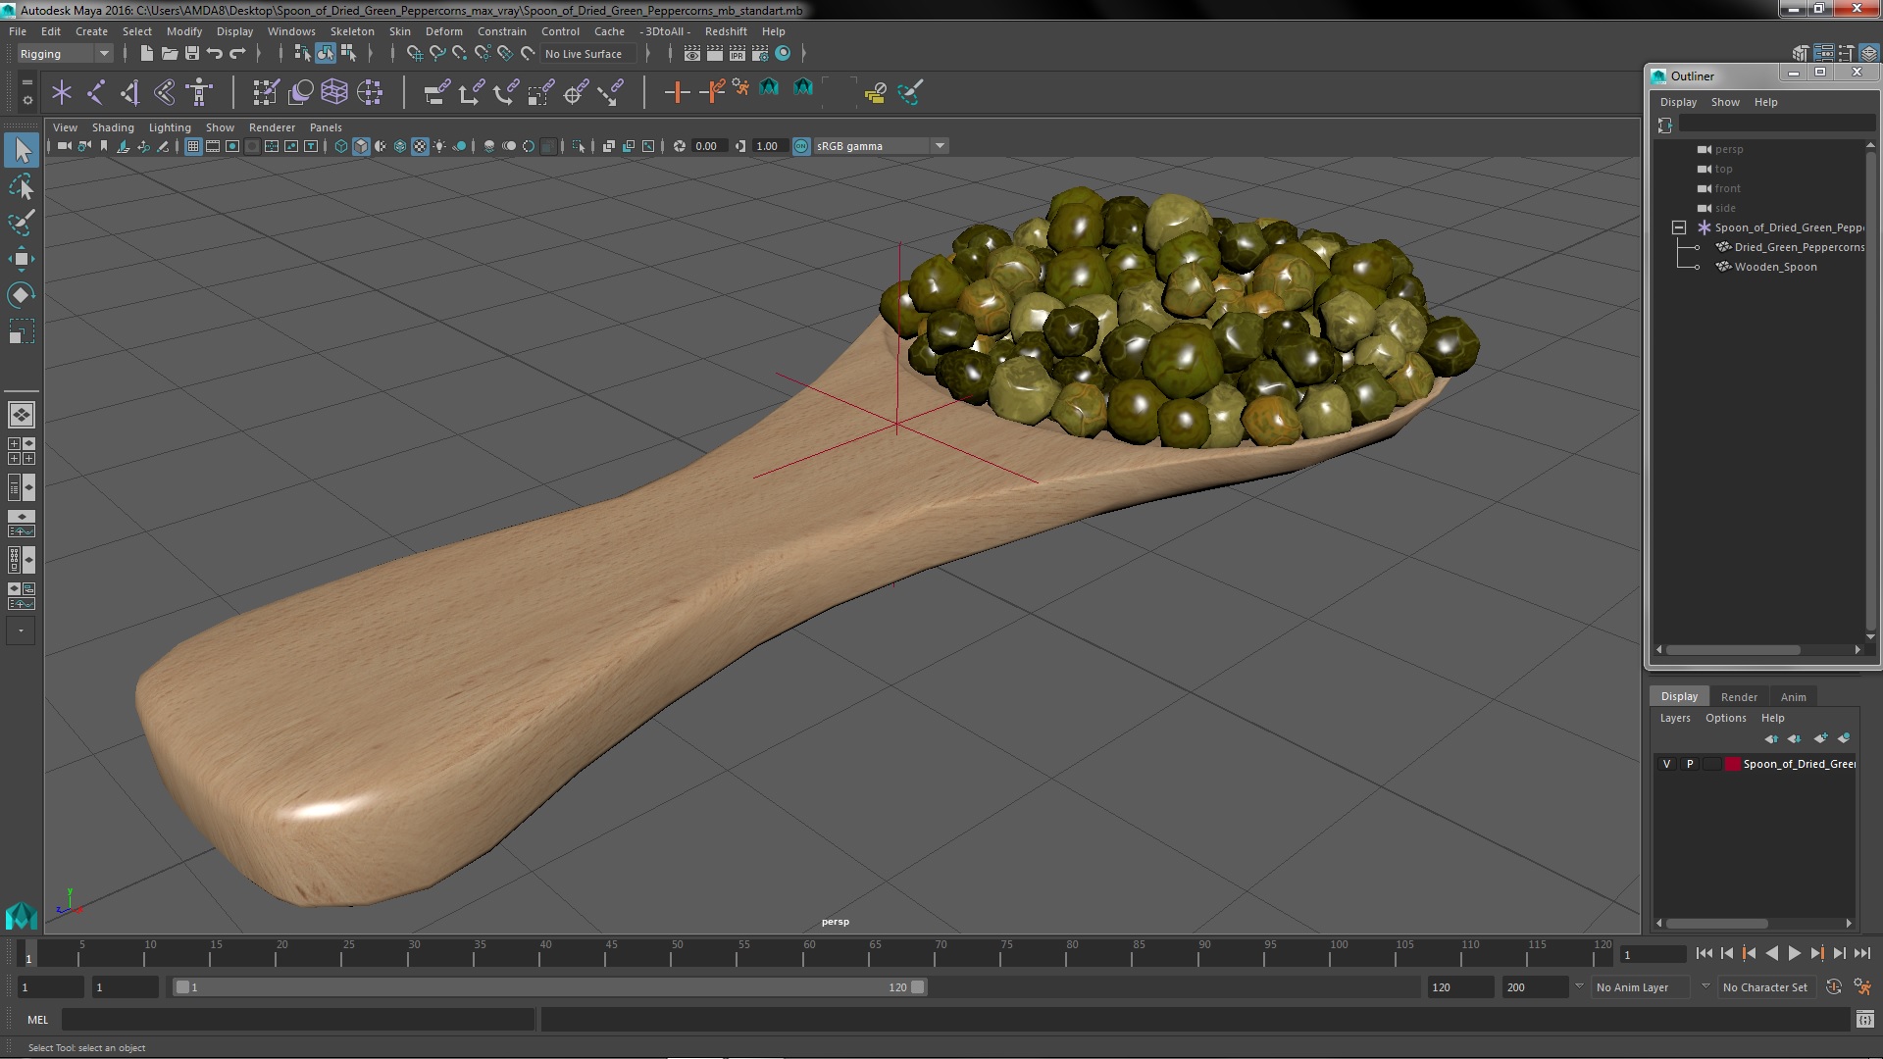Toggle the Auto Keyframe button
Image resolution: width=1883 pixels, height=1059 pixels.
click(x=1834, y=987)
